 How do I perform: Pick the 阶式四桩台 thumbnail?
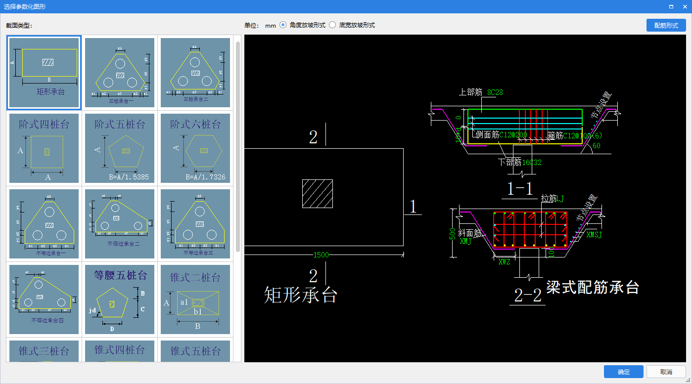tap(44, 148)
